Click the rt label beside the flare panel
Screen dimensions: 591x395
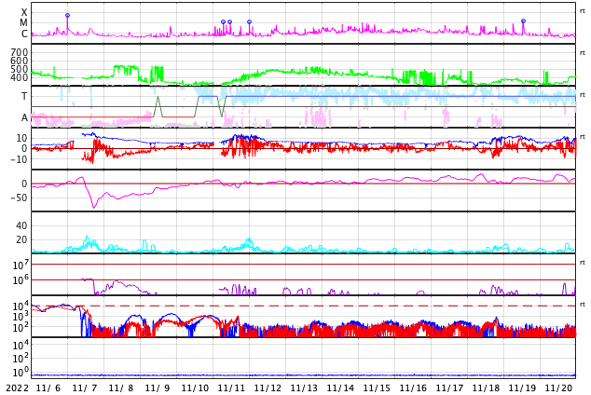(583, 11)
